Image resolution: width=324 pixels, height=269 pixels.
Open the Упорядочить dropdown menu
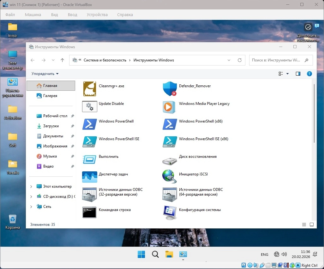[45, 74]
